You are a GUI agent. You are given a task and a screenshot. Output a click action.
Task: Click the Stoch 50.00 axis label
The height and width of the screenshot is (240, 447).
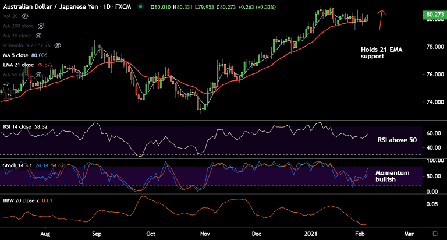[x=434, y=176]
